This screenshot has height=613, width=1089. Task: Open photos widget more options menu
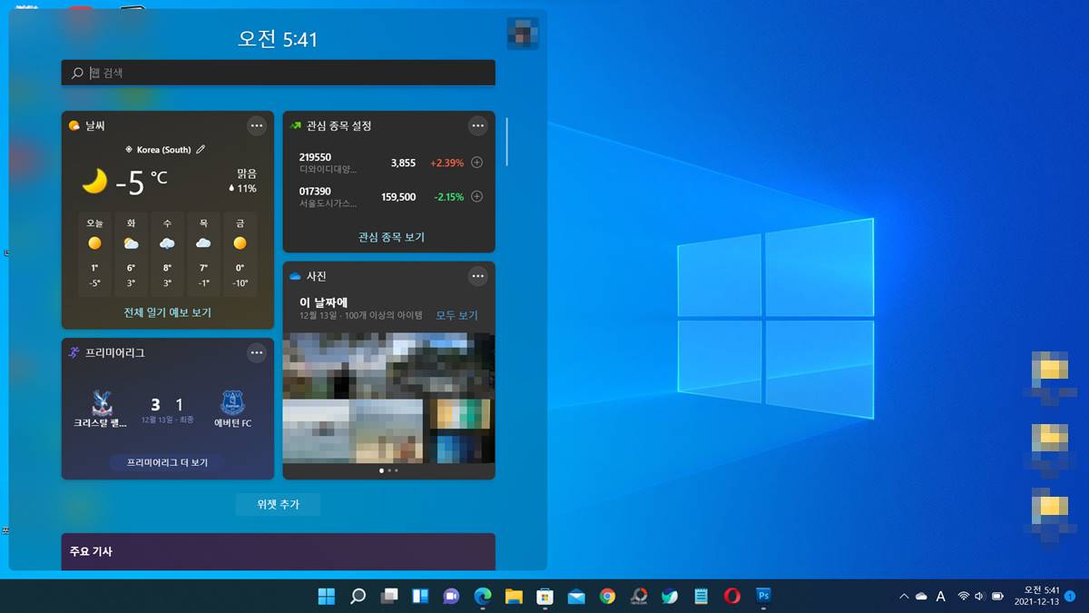pyautogui.click(x=478, y=276)
